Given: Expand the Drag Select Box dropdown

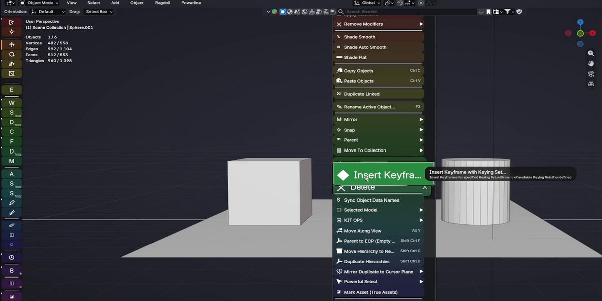Looking at the screenshot, I should coord(99,12).
